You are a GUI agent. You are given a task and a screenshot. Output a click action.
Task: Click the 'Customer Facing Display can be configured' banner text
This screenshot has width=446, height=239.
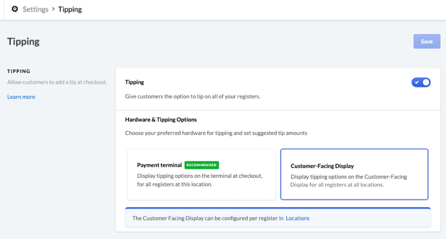208,218
